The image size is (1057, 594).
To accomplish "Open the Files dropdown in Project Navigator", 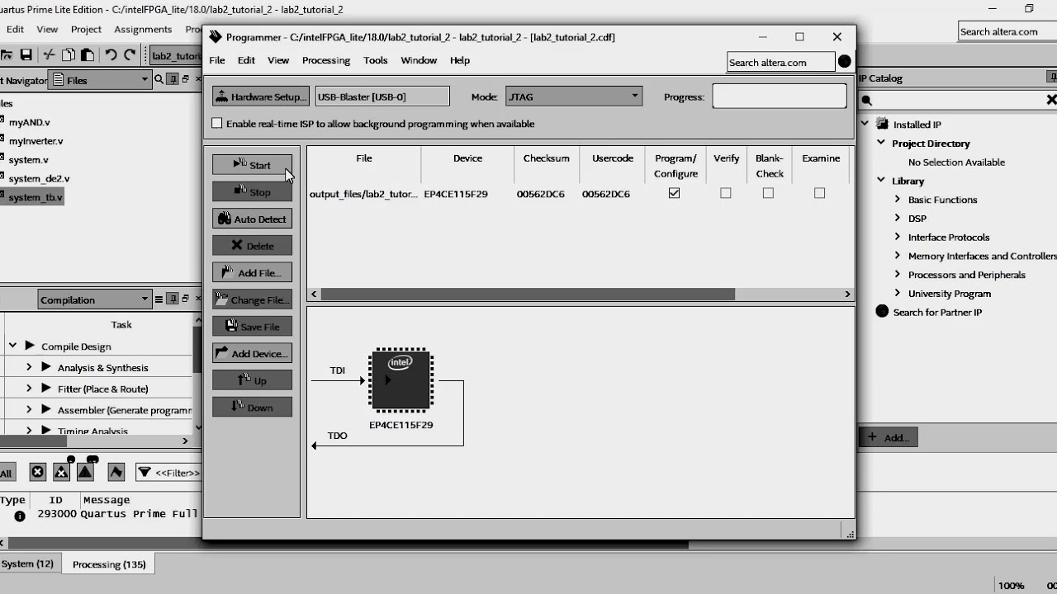I will tap(100, 80).
